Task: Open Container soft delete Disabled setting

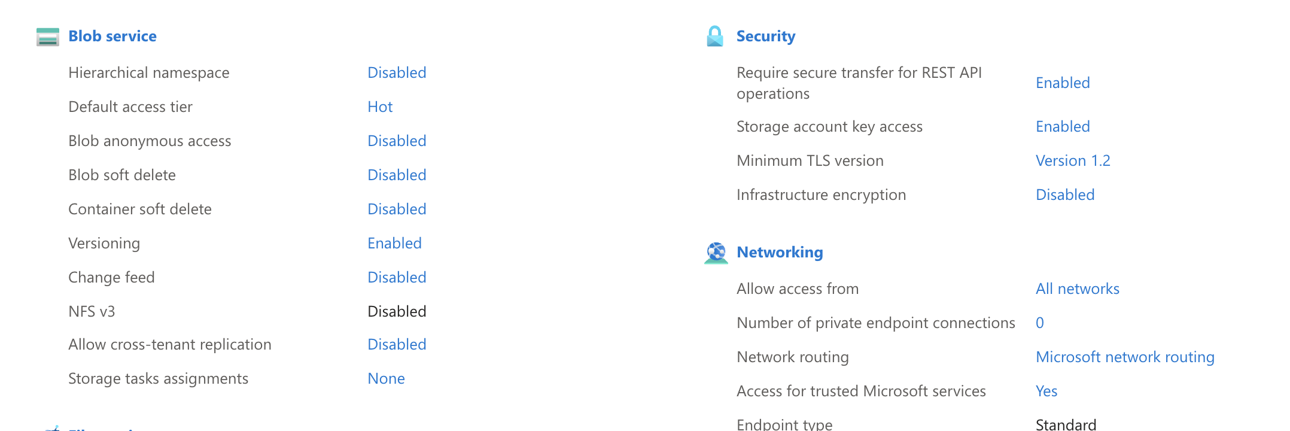Action: pyautogui.click(x=397, y=209)
